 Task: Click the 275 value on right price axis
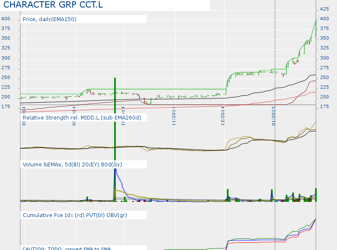tap(324, 68)
